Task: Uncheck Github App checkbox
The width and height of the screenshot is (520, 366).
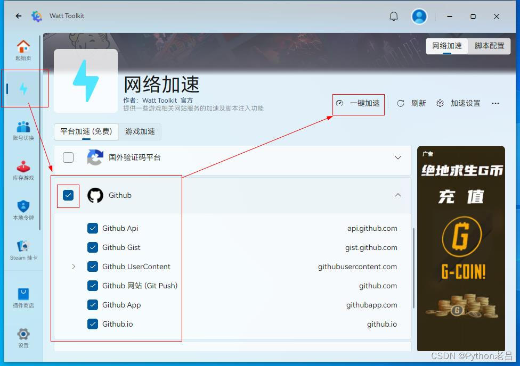Action: [93, 305]
